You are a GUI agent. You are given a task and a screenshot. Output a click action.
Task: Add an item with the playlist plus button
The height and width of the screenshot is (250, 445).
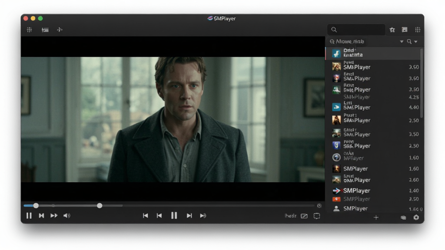pos(376,217)
